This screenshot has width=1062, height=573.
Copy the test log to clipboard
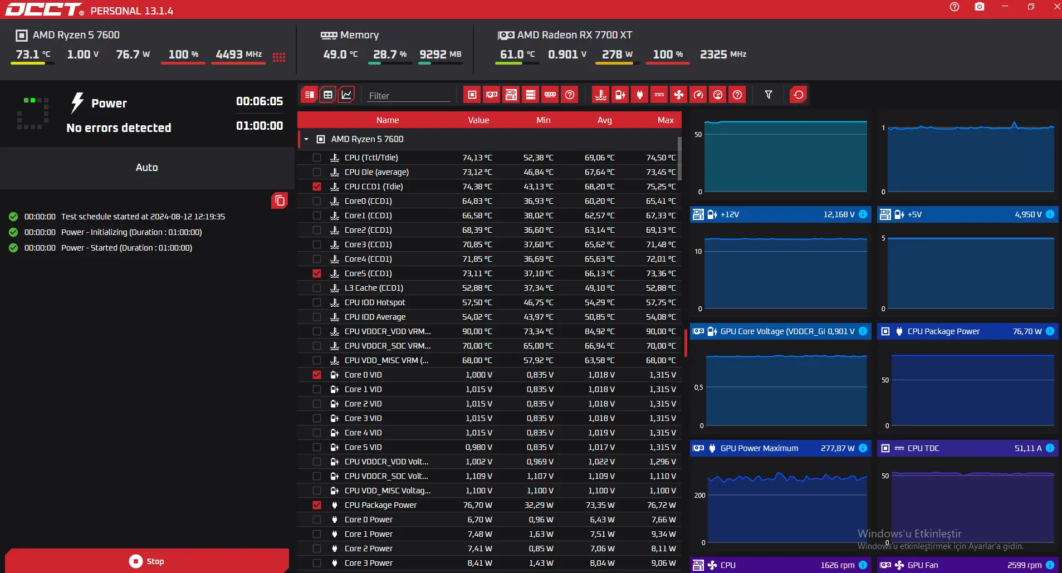tap(280, 200)
